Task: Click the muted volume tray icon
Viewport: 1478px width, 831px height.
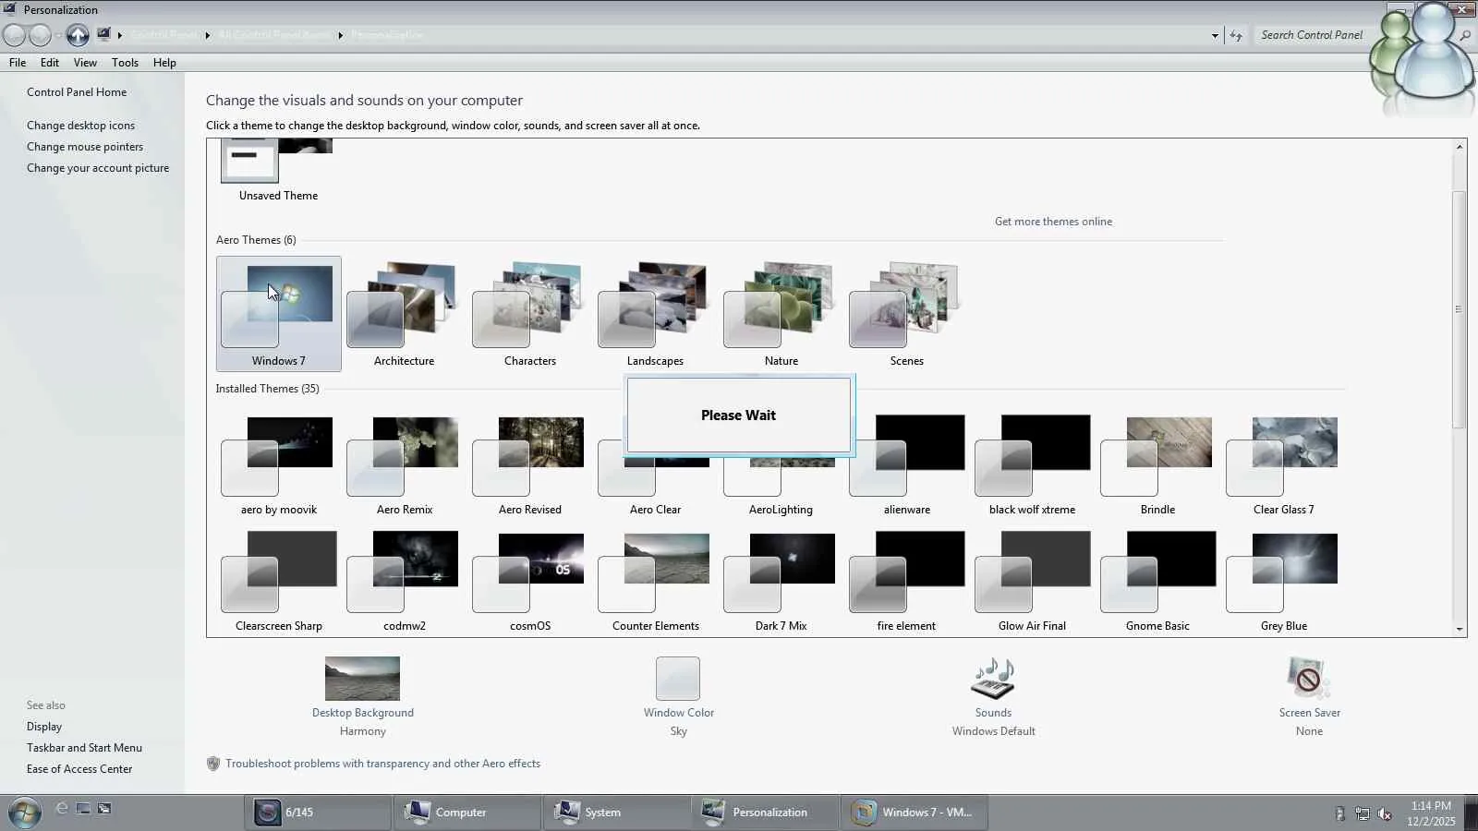Action: coord(1384,813)
